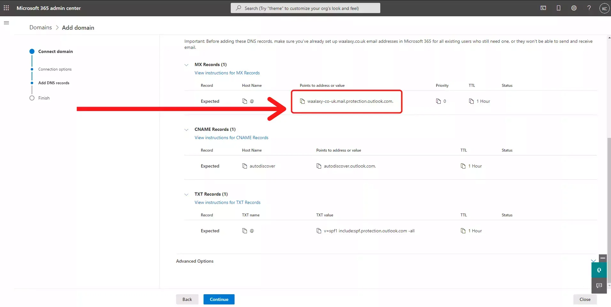The height and width of the screenshot is (307, 611).
Task: Open the app launcher waffle menu
Action: tap(6, 8)
